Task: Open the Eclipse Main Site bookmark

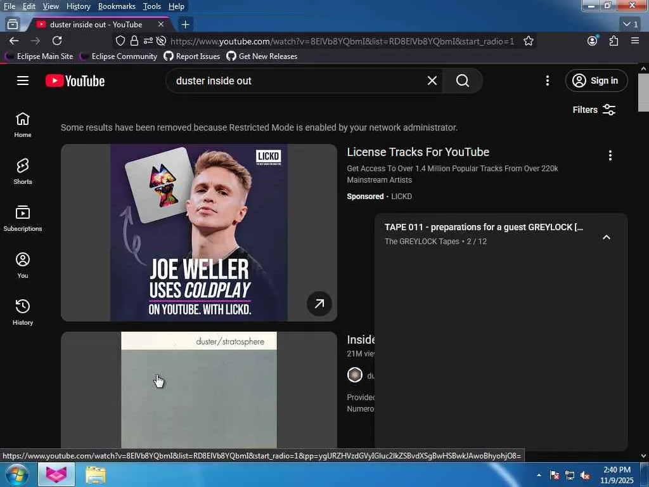Action: 39,56
